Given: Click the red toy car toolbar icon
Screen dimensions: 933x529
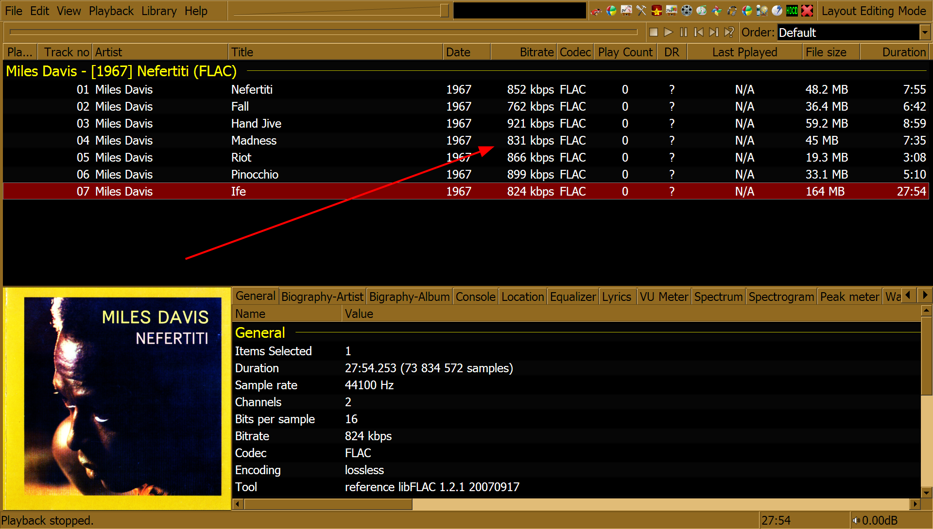Looking at the screenshot, I should click(596, 11).
